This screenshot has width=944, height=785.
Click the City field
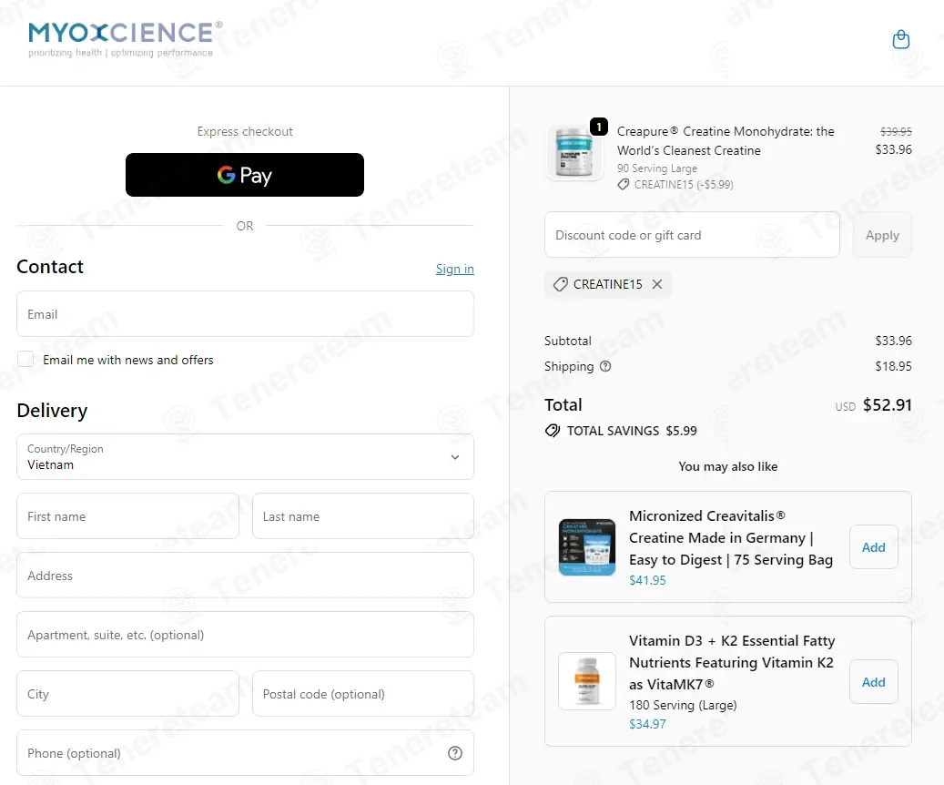[x=127, y=693]
